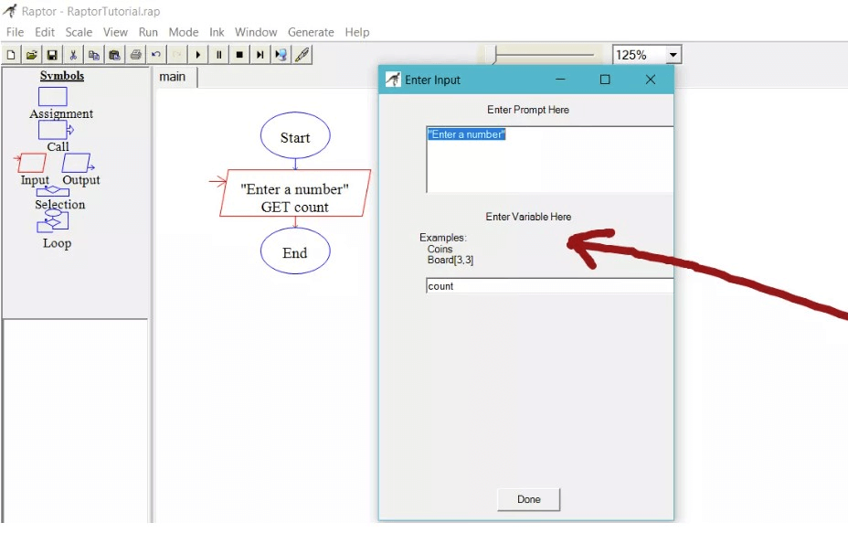Select the Output symbol in palette
This screenshot has height=544, width=848.
point(78,163)
